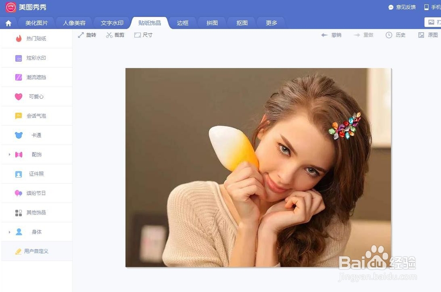Click the 会话气泡 speech bubble icon
Viewport: 441px width, 292px height.
[19, 116]
